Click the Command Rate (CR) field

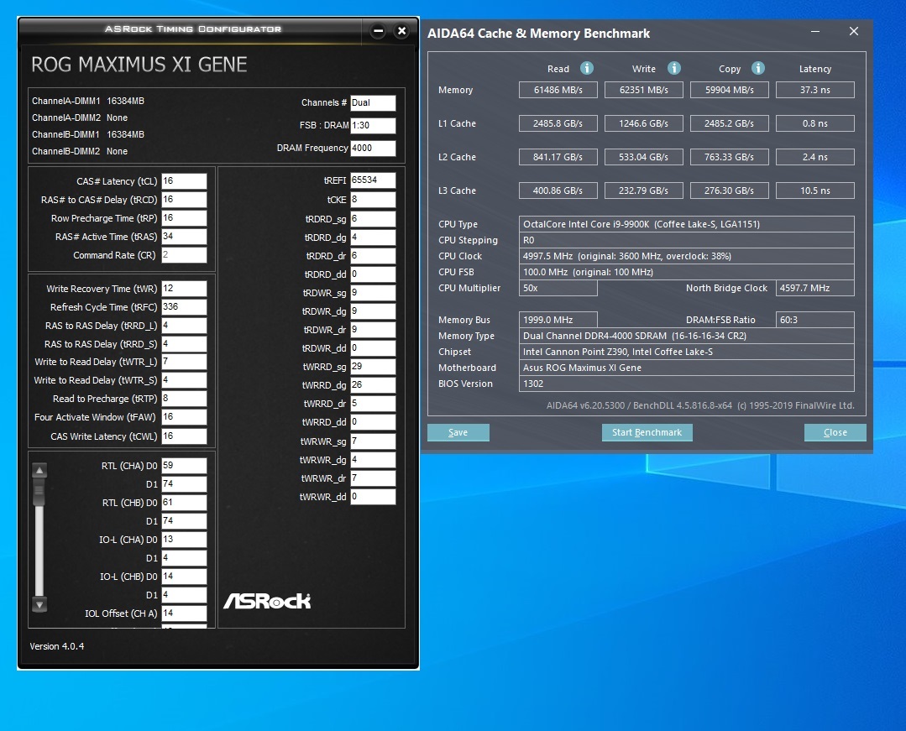pyautogui.click(x=184, y=255)
